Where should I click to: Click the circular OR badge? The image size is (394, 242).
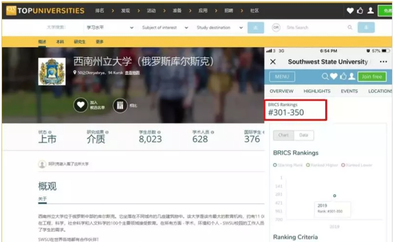pyautogui.click(x=276, y=27)
